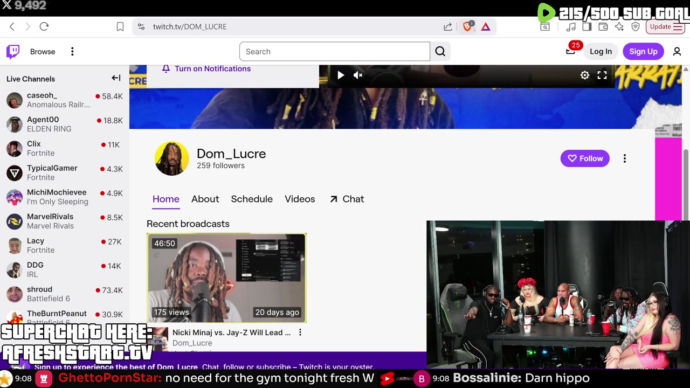Play the stream video
This screenshot has width=690, height=388.
(x=341, y=75)
